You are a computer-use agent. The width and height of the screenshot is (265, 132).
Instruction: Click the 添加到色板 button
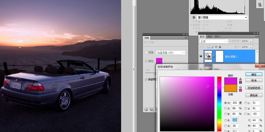coord(254,88)
